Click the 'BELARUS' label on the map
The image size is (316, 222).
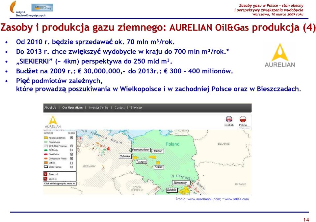click(224, 144)
